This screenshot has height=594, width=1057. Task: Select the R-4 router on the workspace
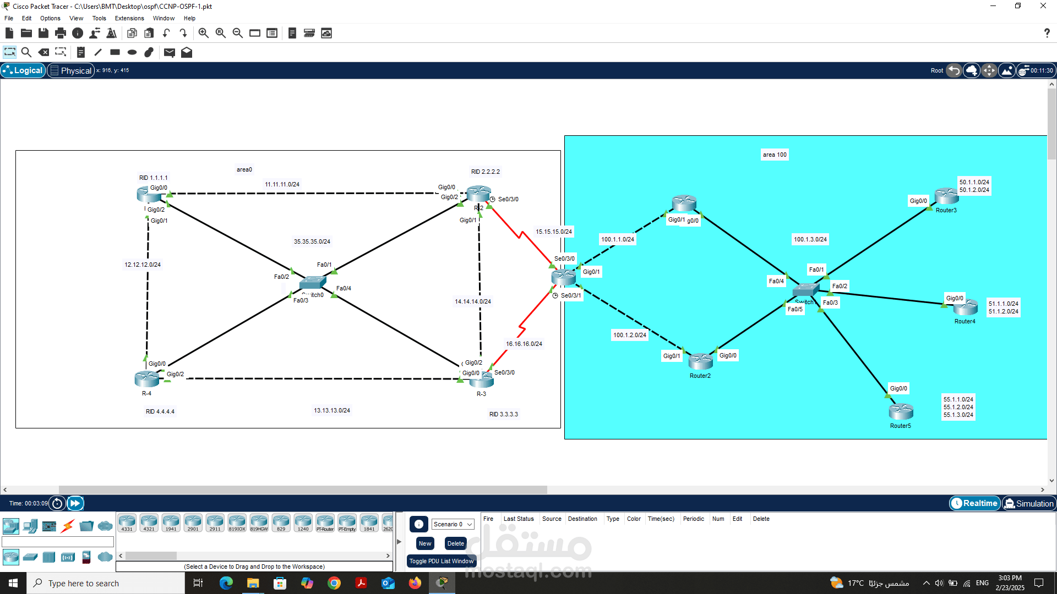coord(147,379)
